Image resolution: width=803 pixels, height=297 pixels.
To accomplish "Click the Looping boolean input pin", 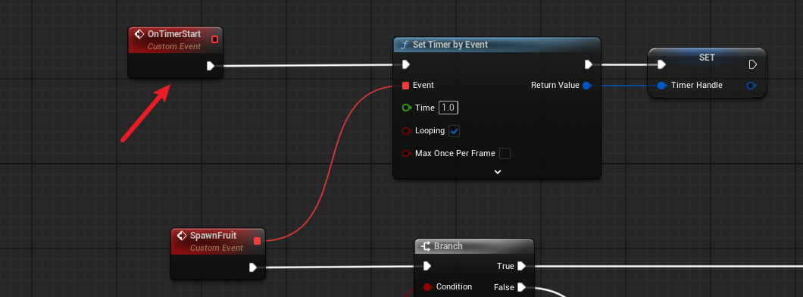I will [407, 131].
